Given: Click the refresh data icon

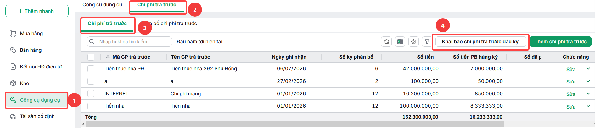Looking at the screenshot, I should (x=386, y=41).
